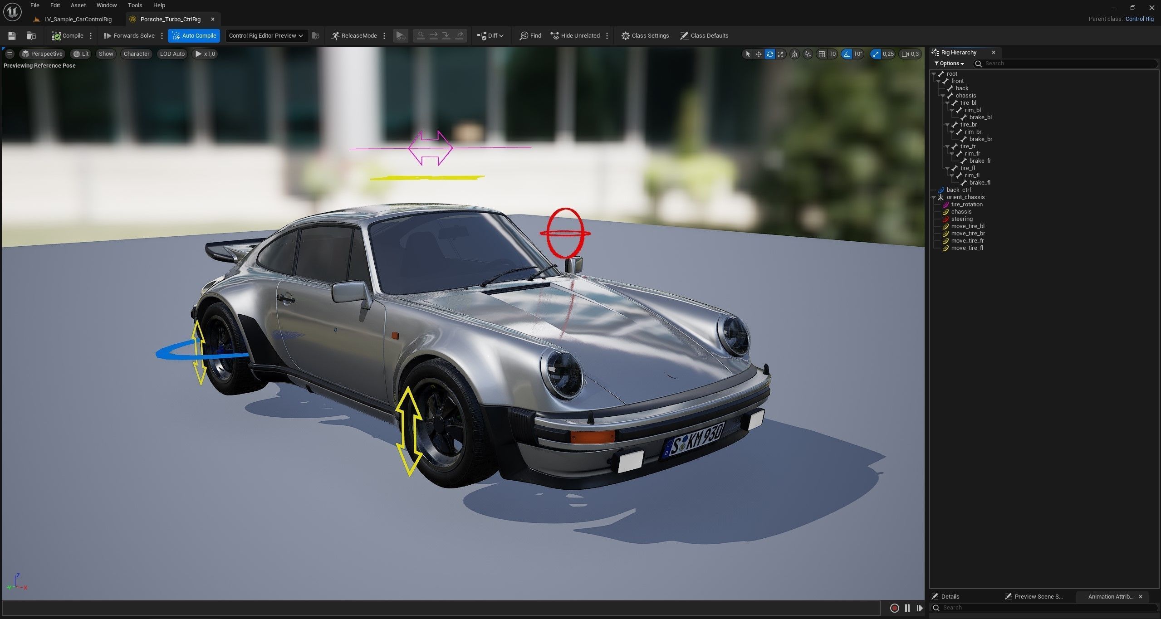Click the Unreal Engine logo icon

pos(12,12)
